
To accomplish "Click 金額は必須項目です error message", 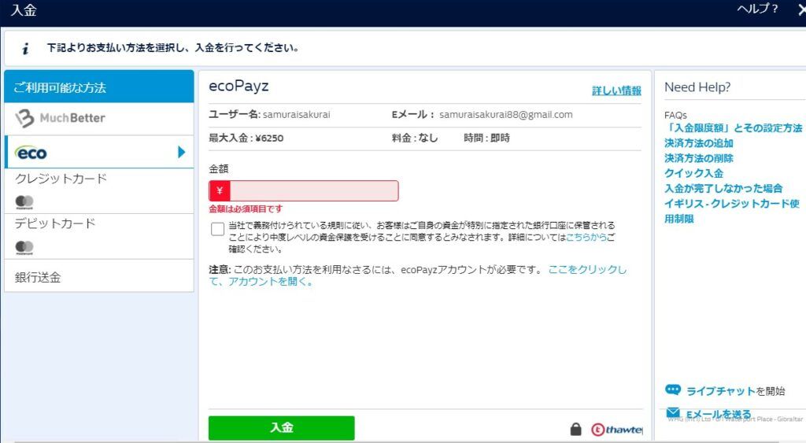I will pyautogui.click(x=246, y=209).
